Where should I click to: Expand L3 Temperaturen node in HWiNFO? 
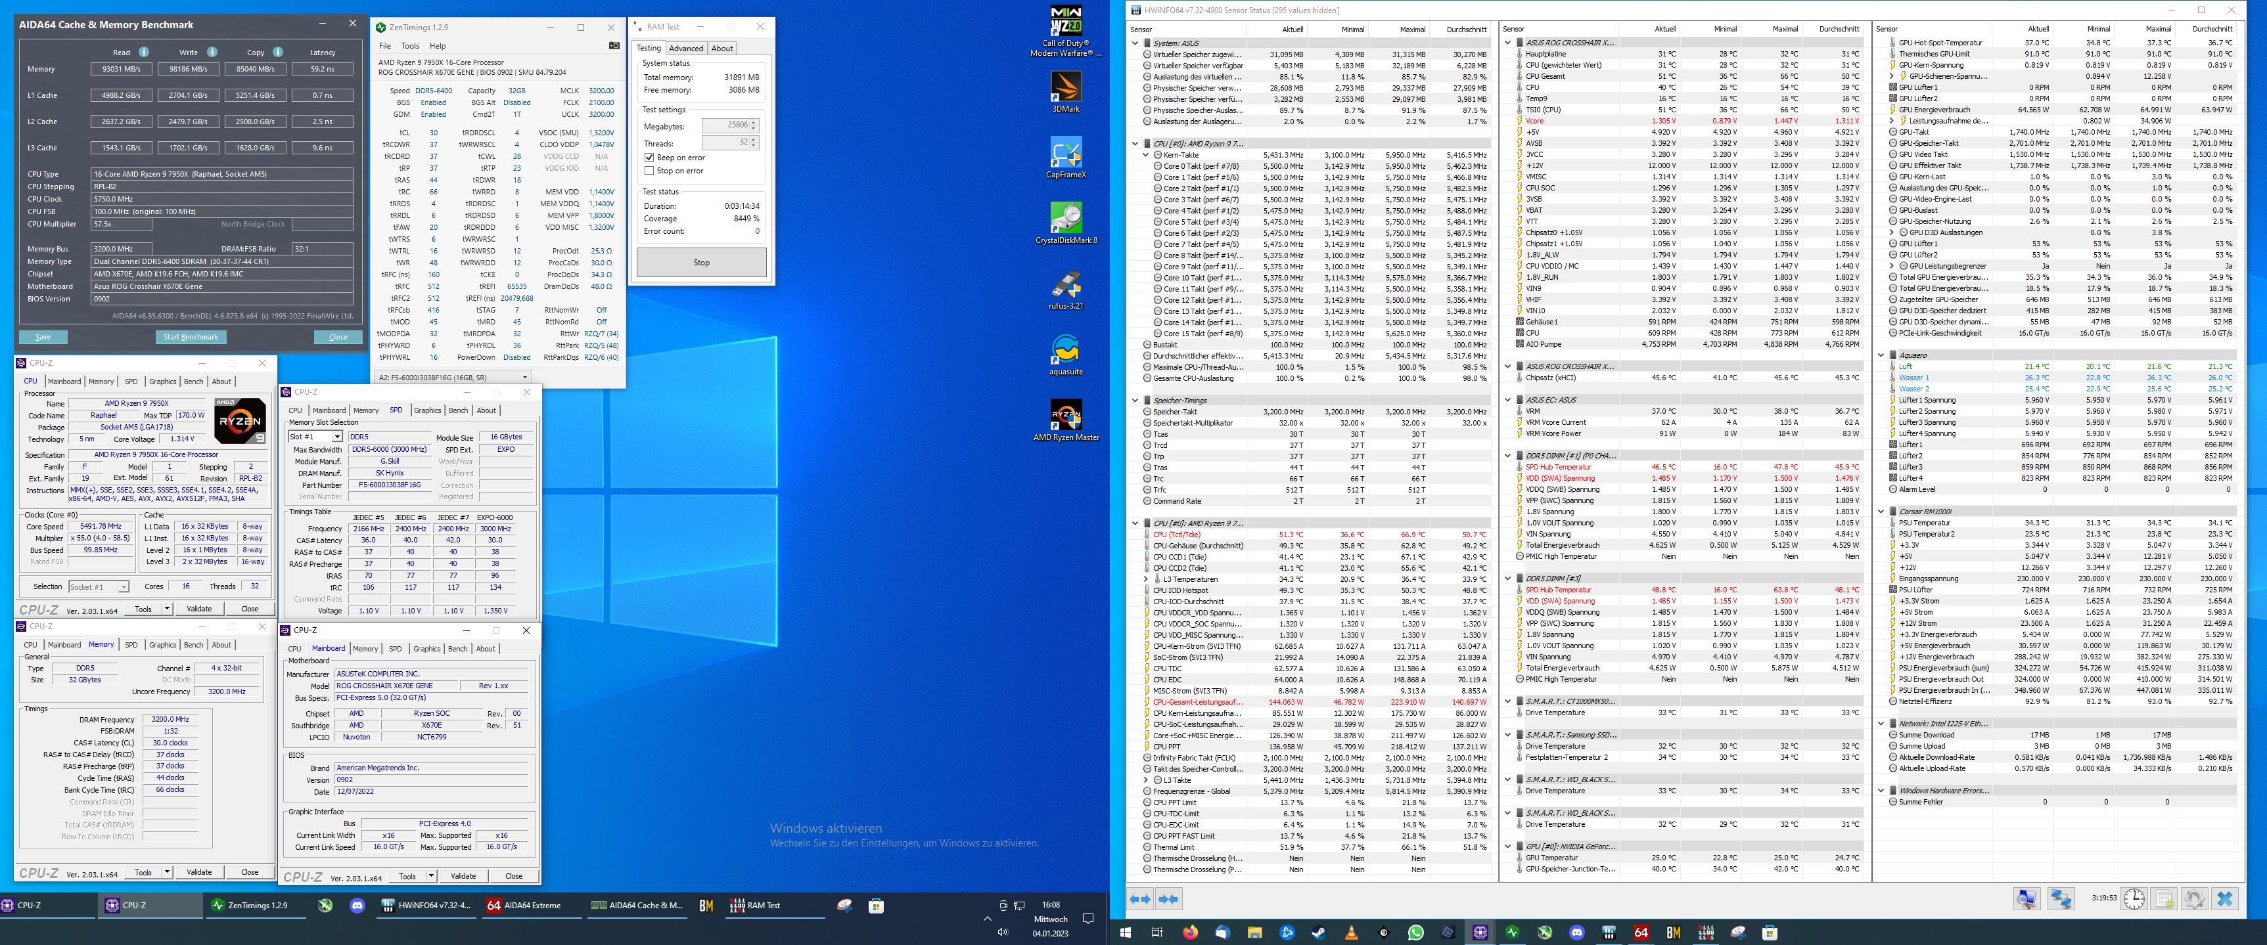point(1146,579)
